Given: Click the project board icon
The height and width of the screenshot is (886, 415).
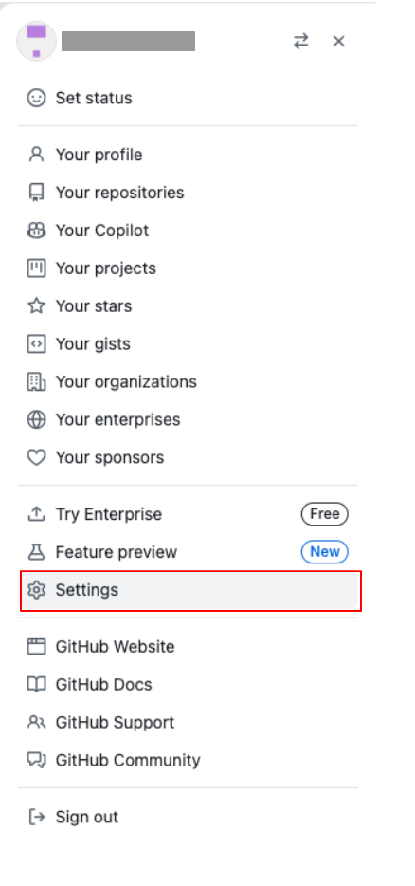Looking at the screenshot, I should pyautogui.click(x=36, y=268).
